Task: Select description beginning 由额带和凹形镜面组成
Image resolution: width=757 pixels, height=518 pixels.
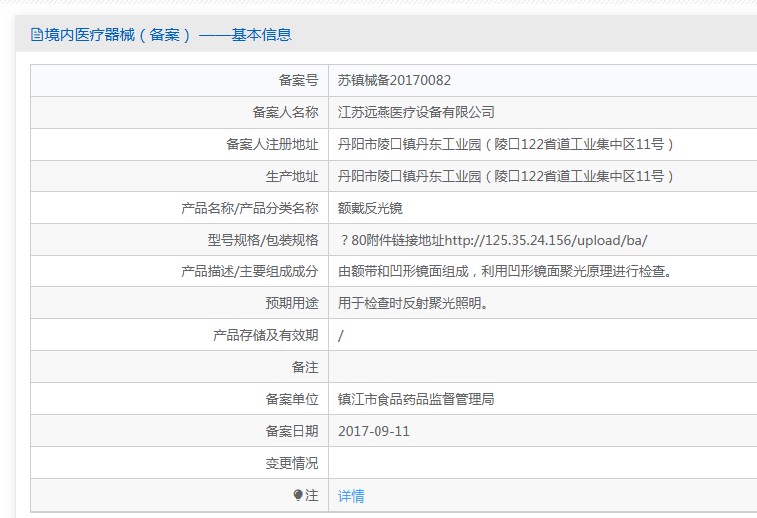Action: (x=504, y=271)
